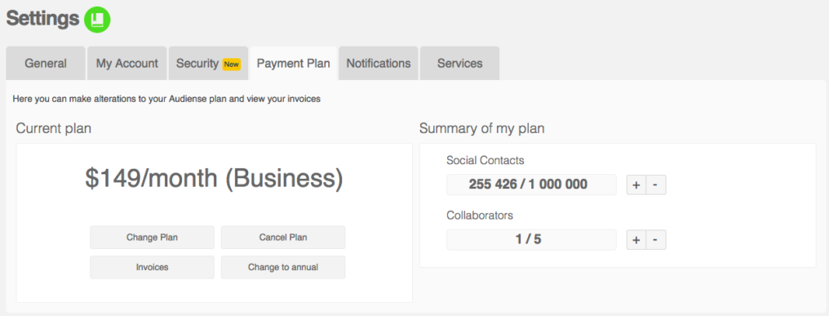
Task: Go to Notifications tab
Action: (x=379, y=64)
